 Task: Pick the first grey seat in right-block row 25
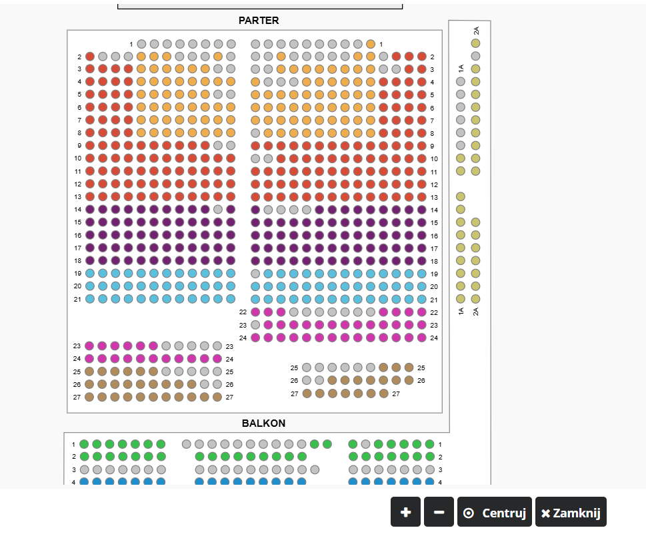[307, 368]
